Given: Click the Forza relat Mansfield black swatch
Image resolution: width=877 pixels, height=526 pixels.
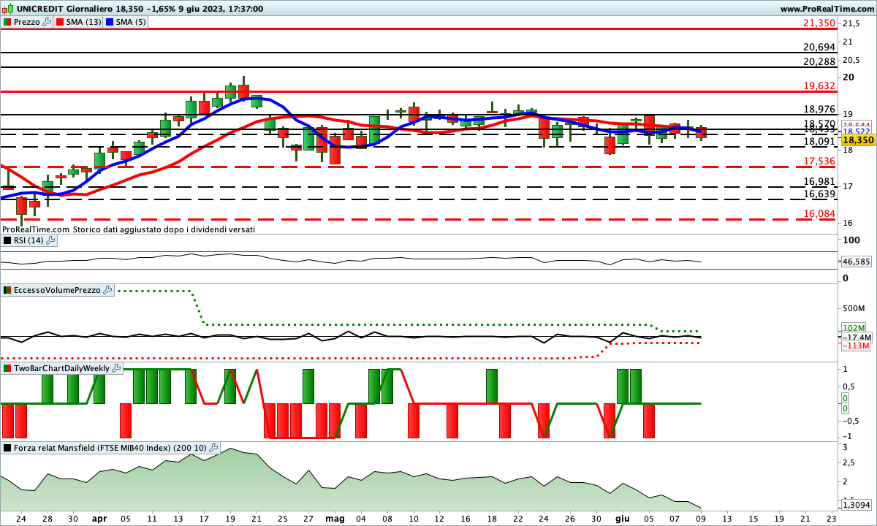Looking at the screenshot, I should [7, 448].
